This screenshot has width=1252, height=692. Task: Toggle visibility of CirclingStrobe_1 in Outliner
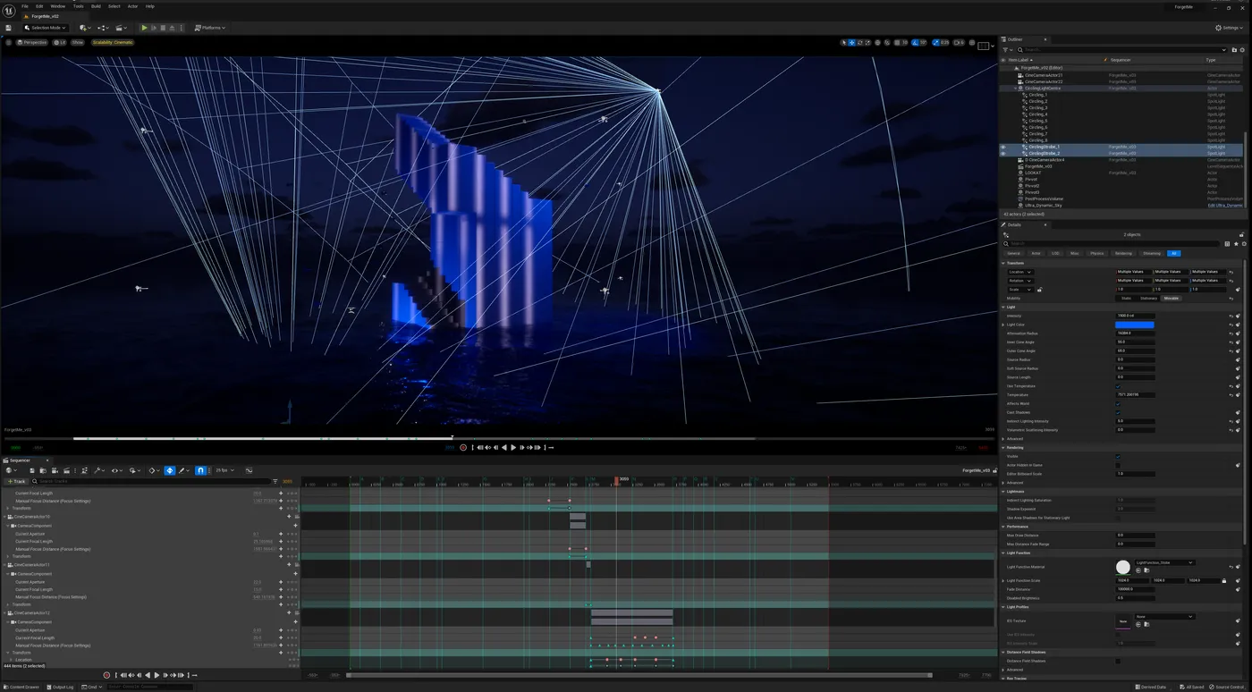(1002, 147)
